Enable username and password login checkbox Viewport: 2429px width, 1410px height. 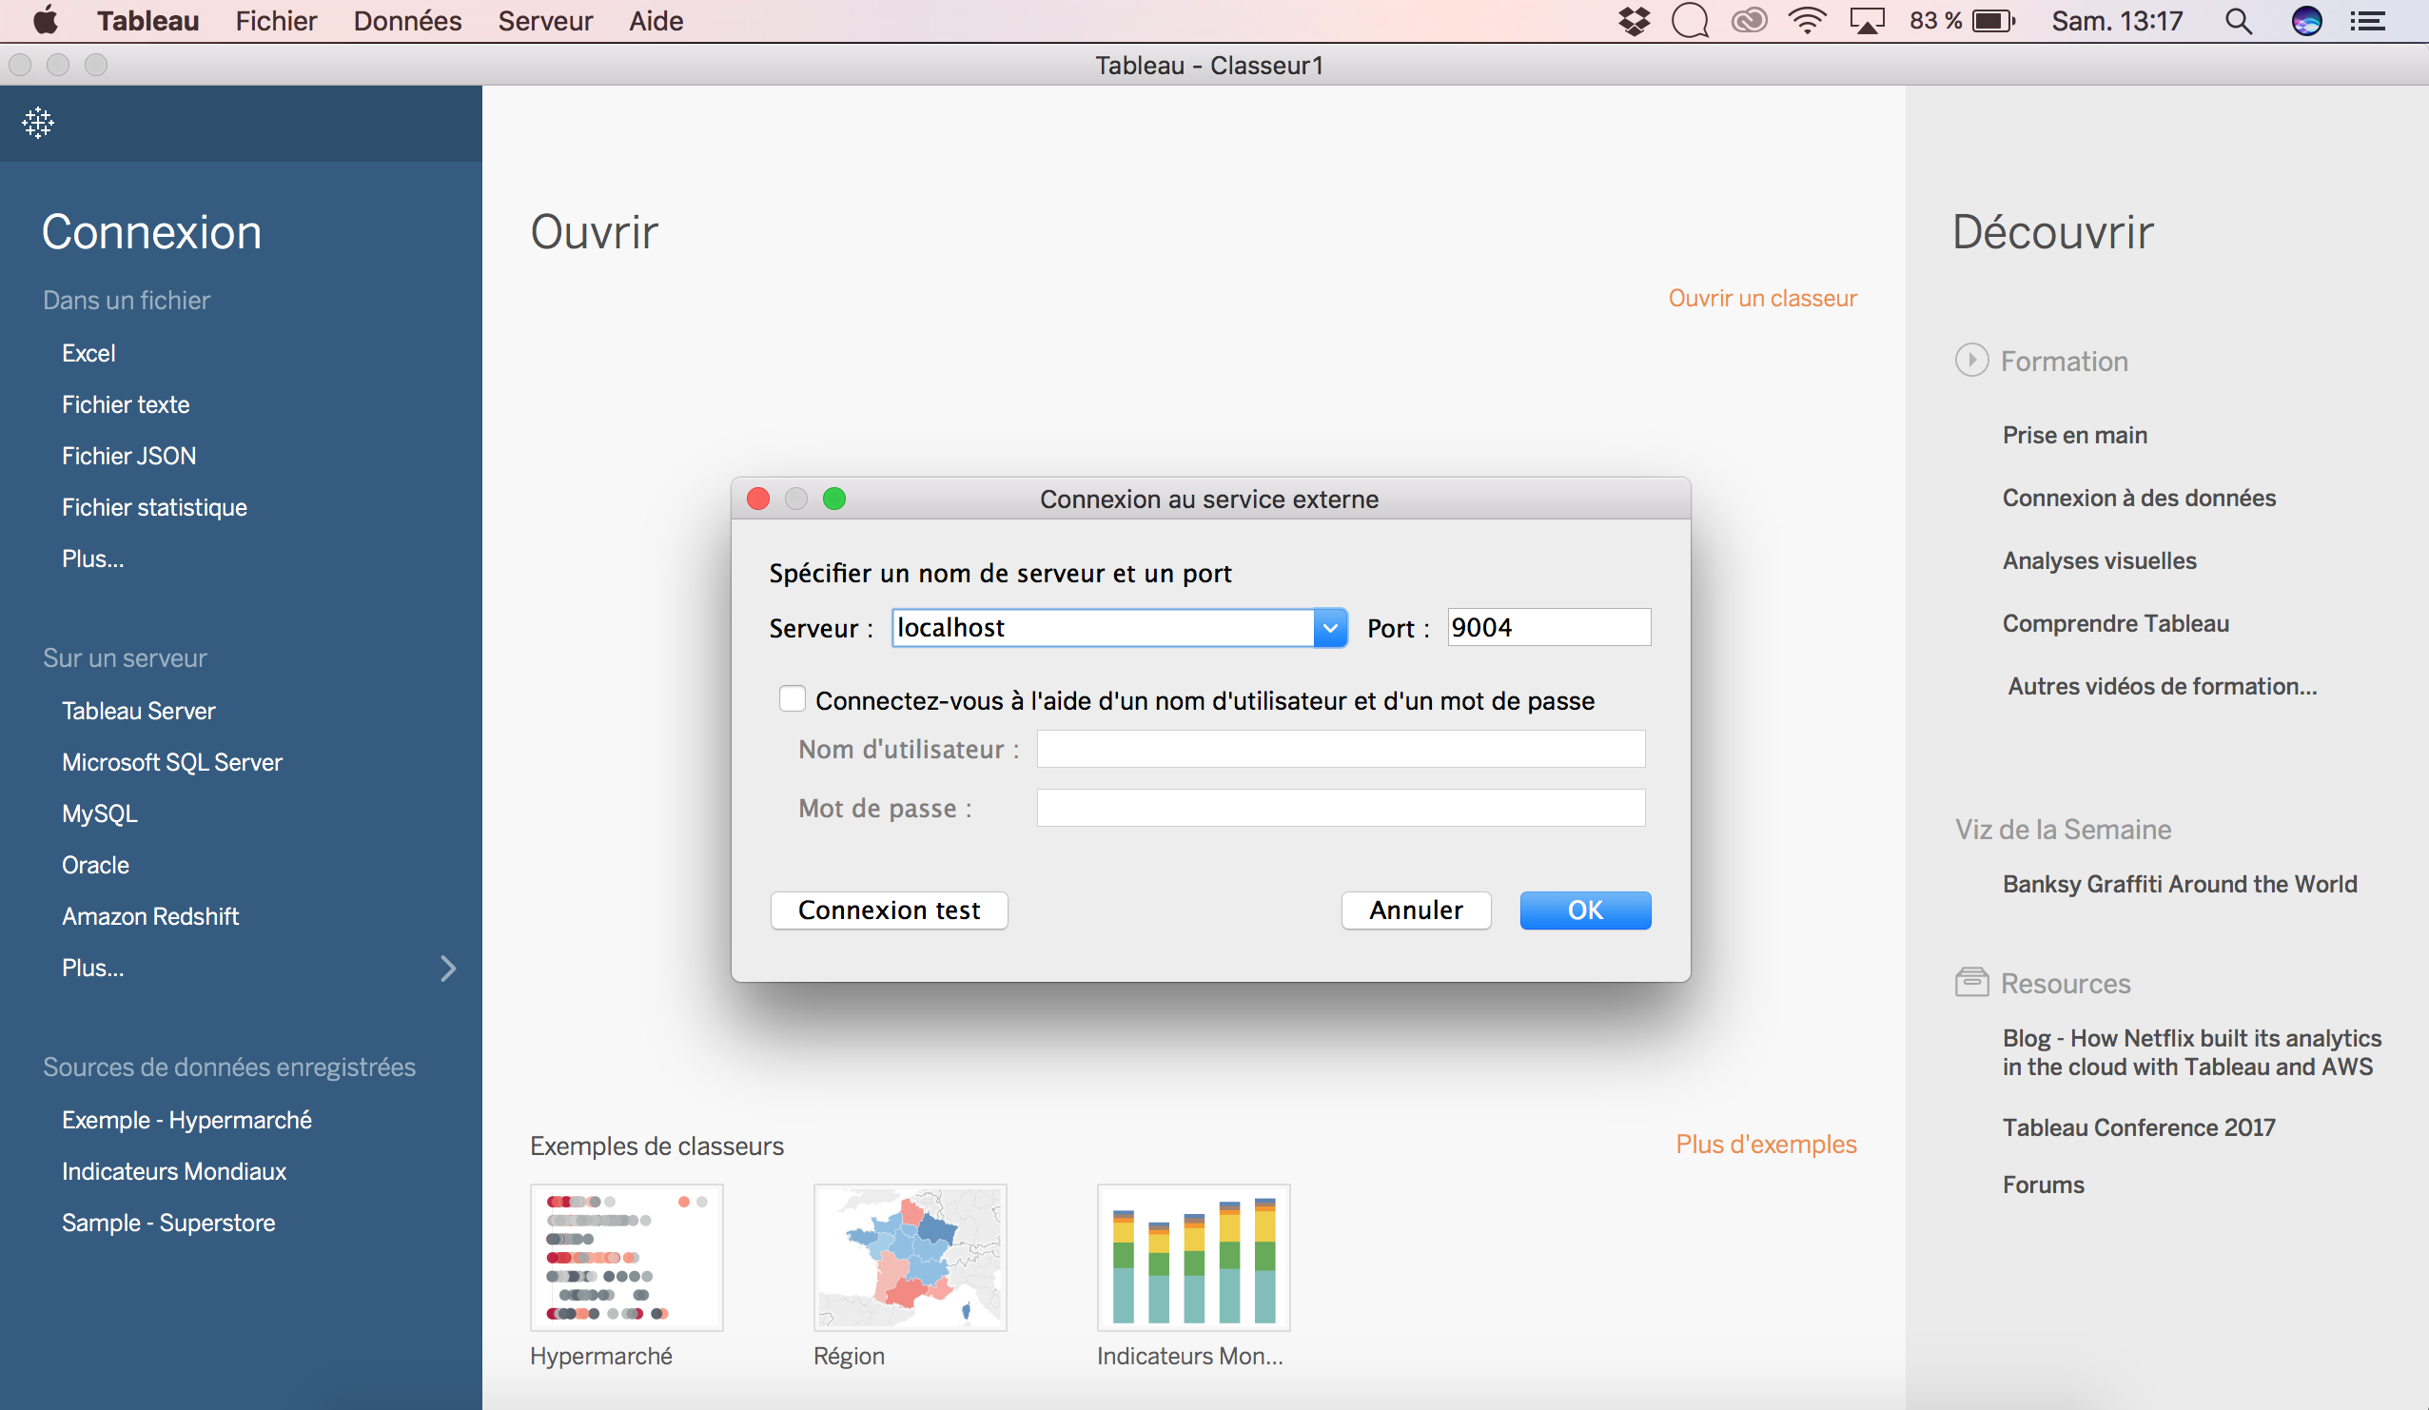[x=793, y=698]
